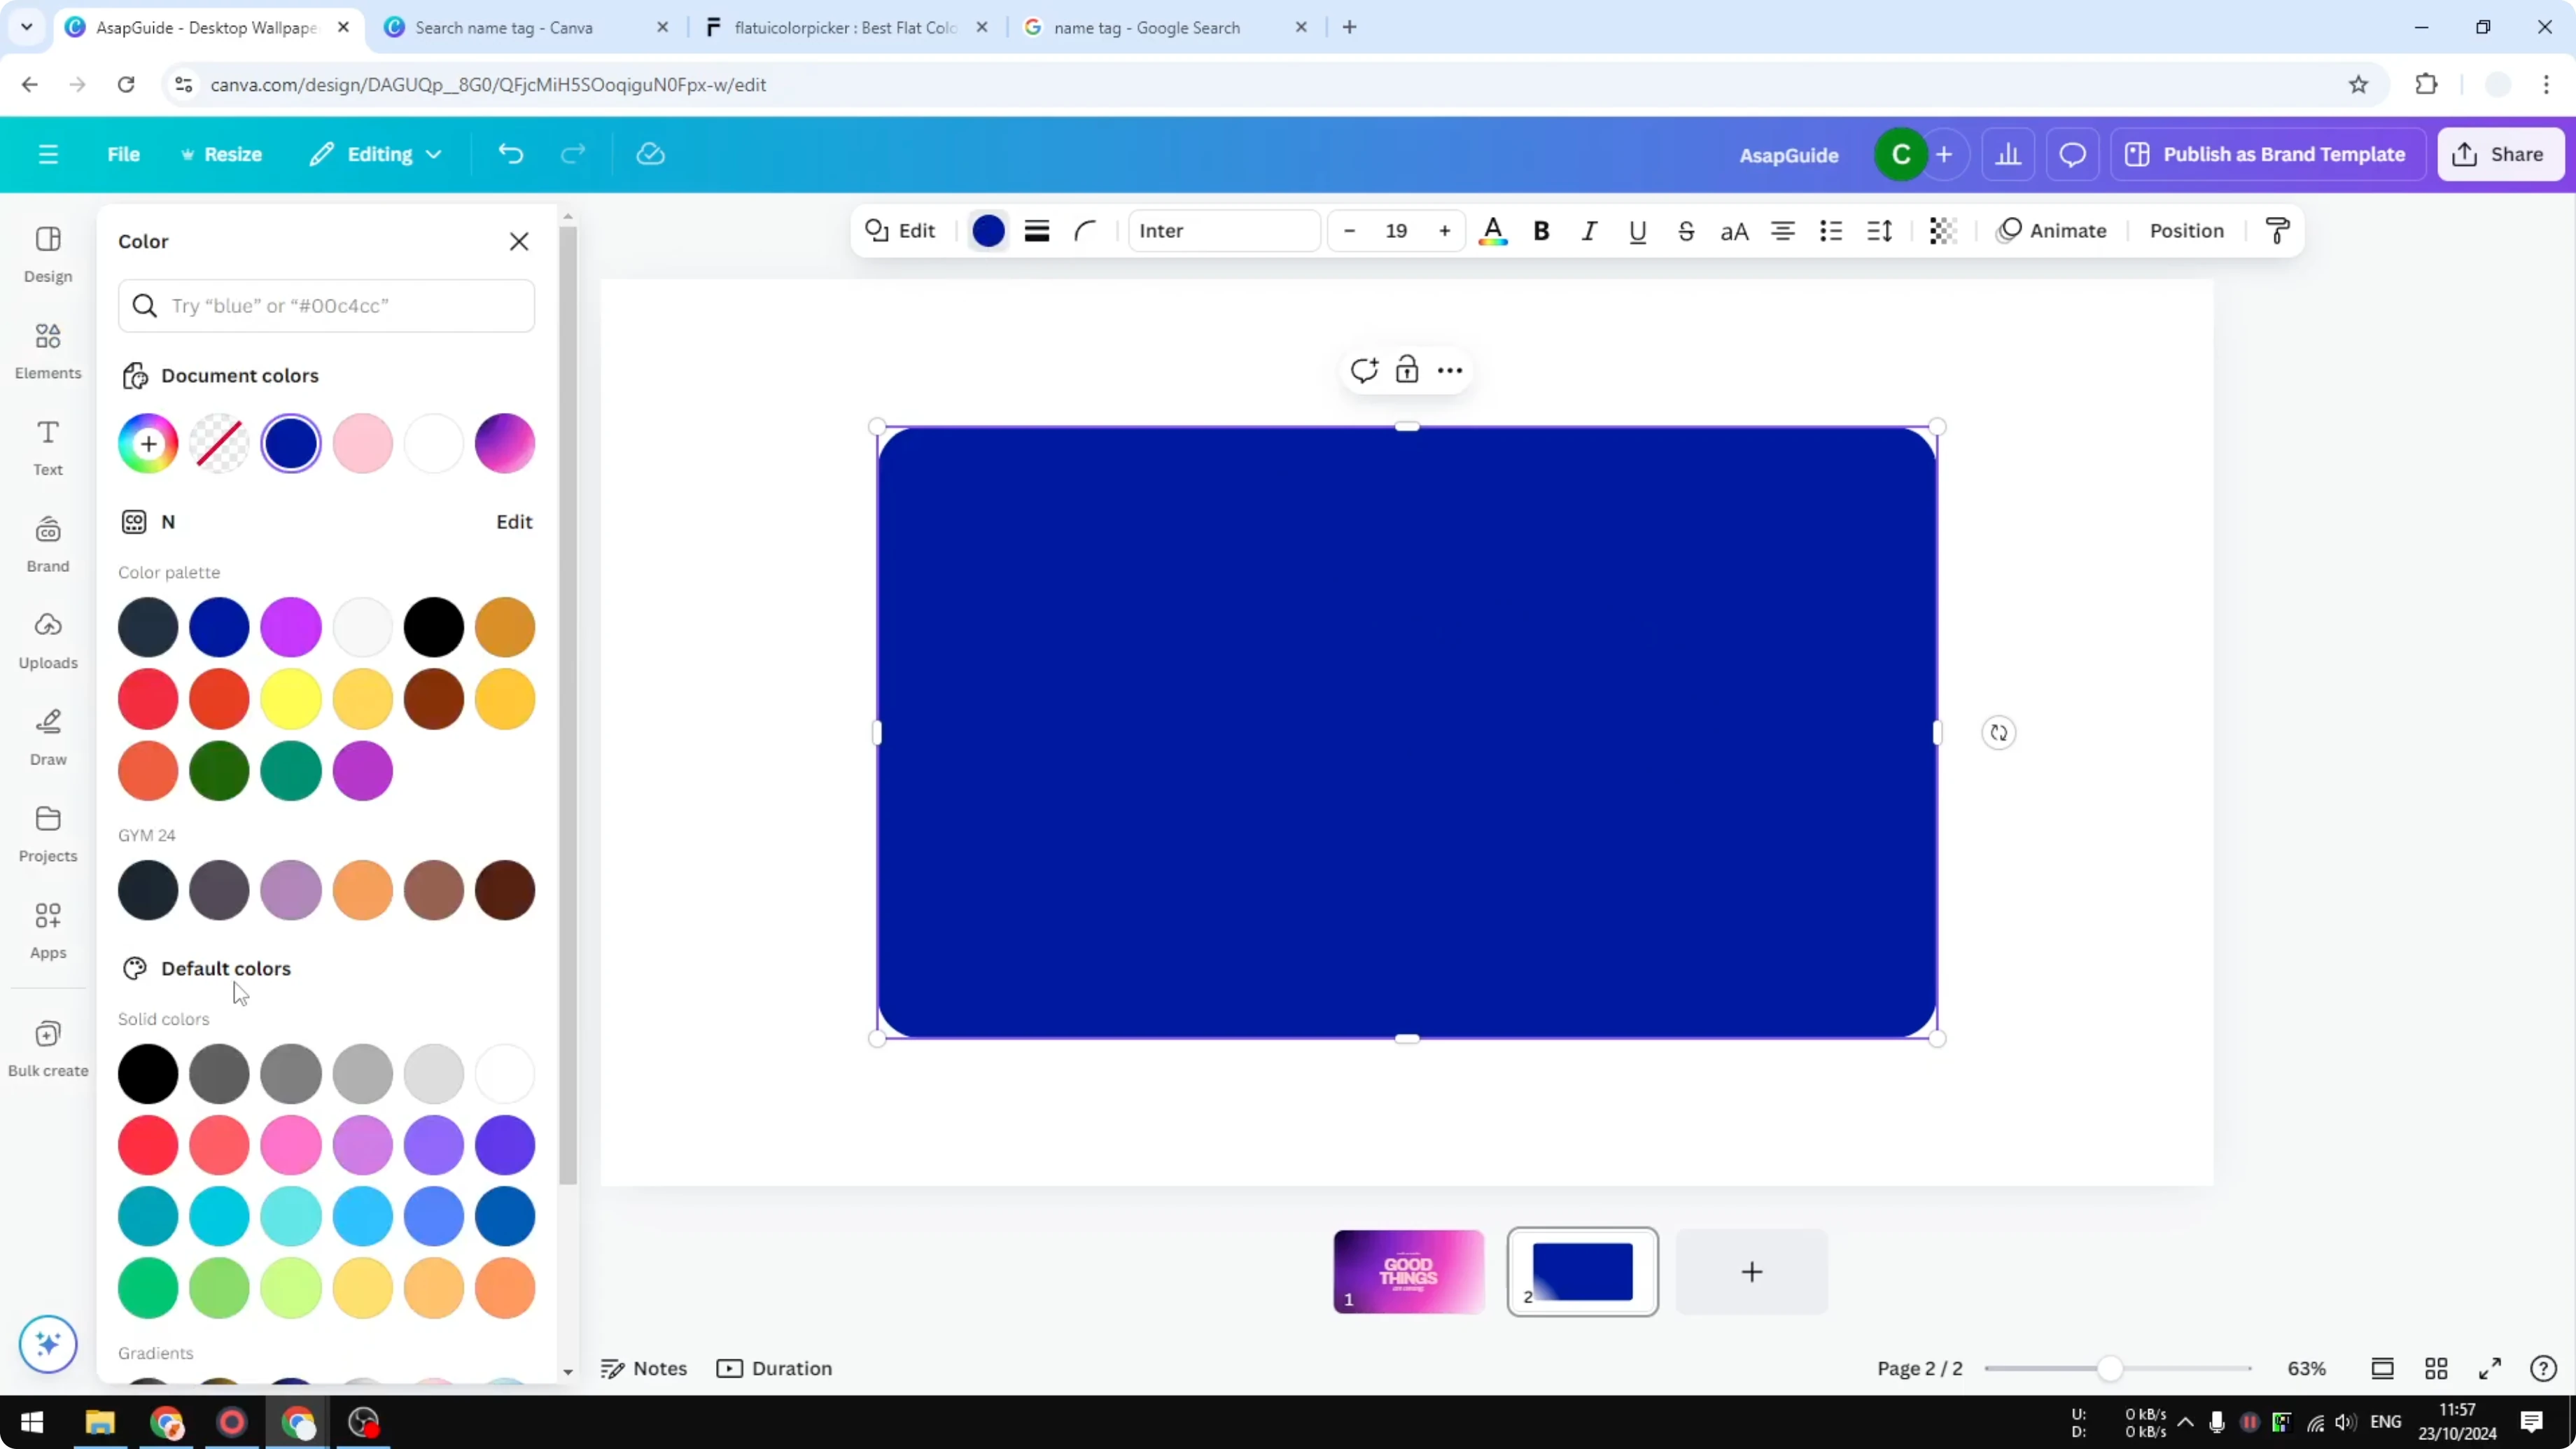Open the Brand sidebar panel
Screen dimensions: 2576x1449
pyautogui.click(x=48, y=544)
